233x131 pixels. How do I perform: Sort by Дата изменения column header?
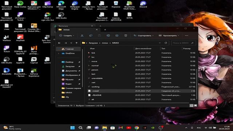[x=143, y=48]
